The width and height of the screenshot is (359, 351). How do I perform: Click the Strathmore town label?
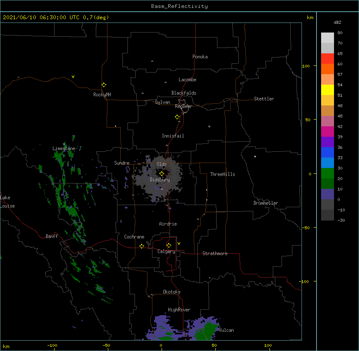[215, 253]
